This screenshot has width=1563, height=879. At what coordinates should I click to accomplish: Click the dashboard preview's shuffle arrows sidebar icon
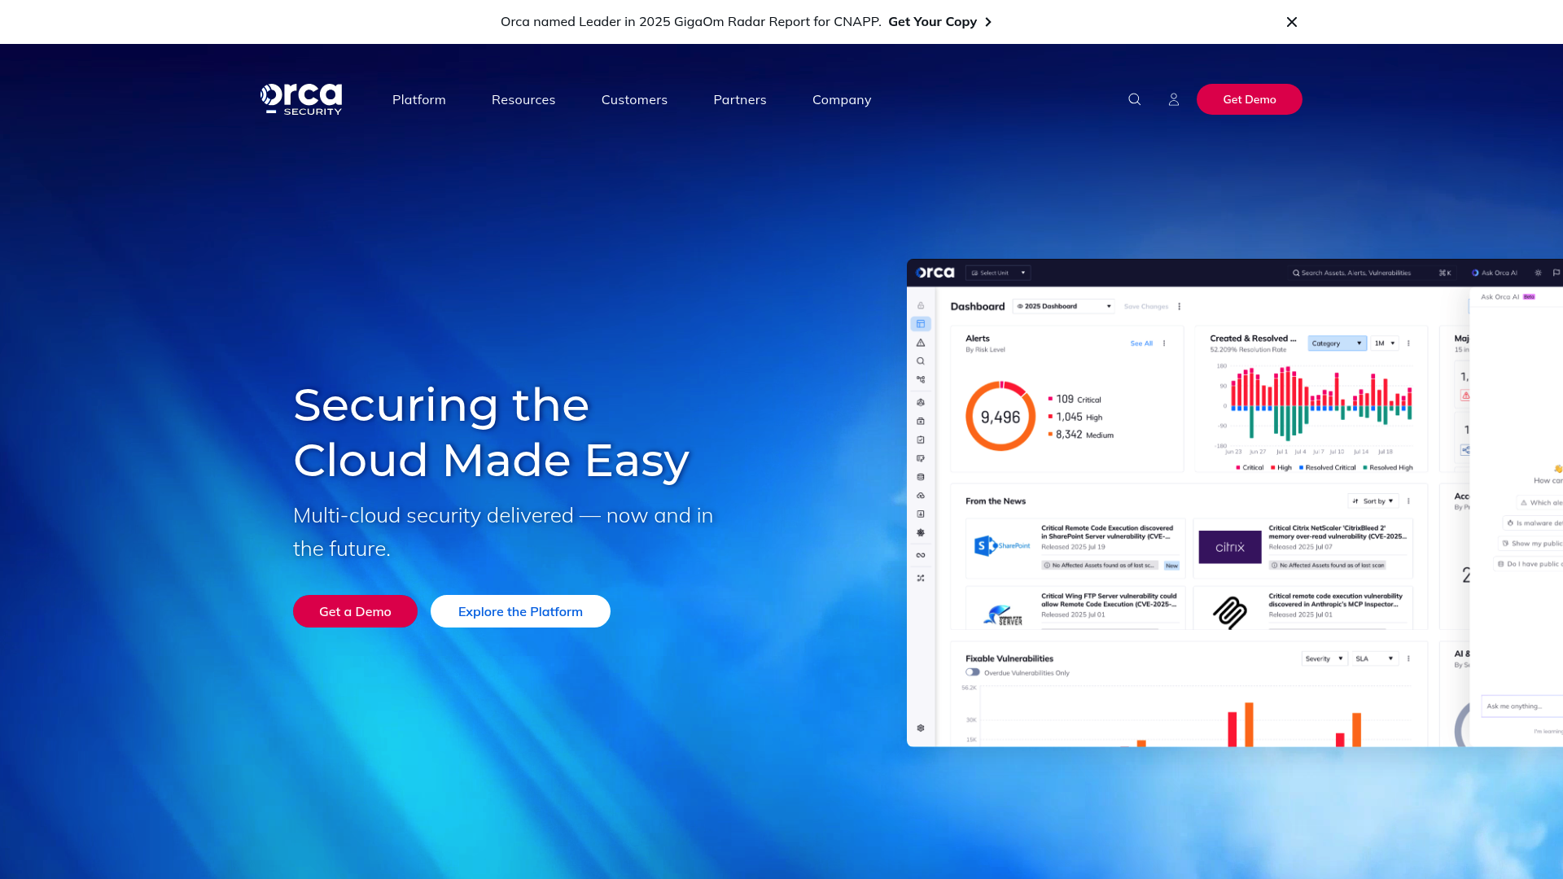click(921, 578)
